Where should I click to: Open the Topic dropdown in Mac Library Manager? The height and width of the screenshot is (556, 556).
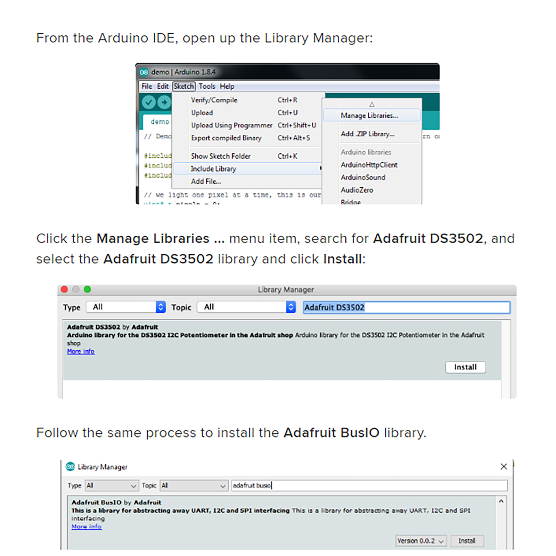click(x=246, y=307)
